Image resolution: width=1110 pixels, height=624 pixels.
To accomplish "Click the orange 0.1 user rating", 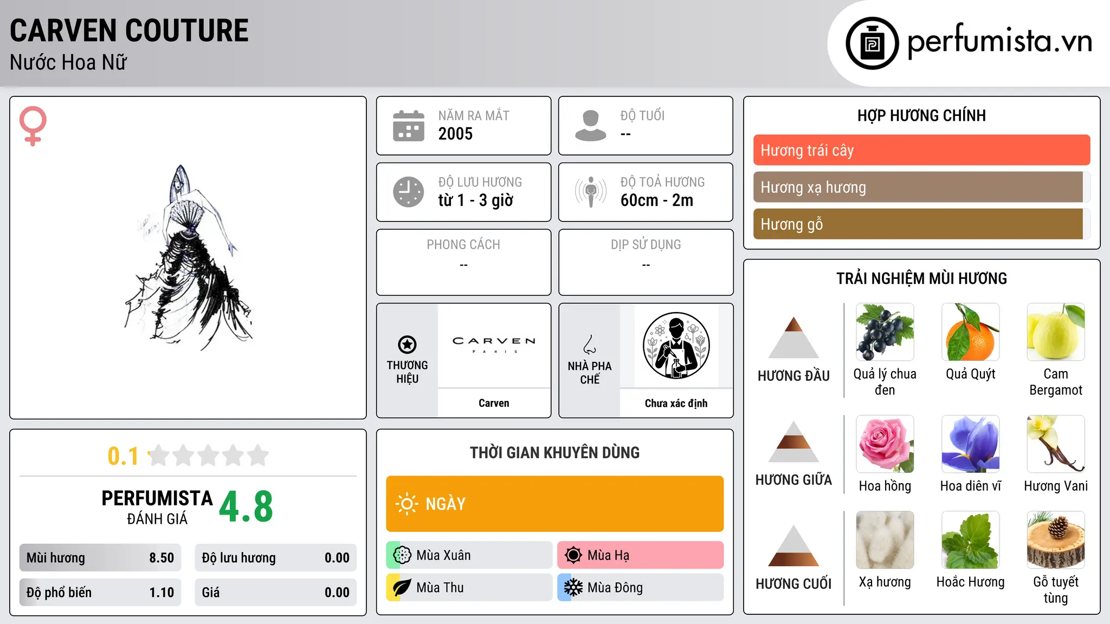I will 123,456.
